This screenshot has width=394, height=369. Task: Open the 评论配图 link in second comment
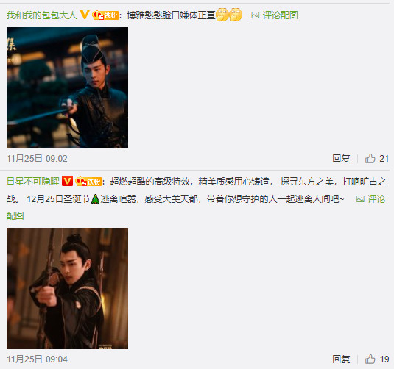[376, 199]
